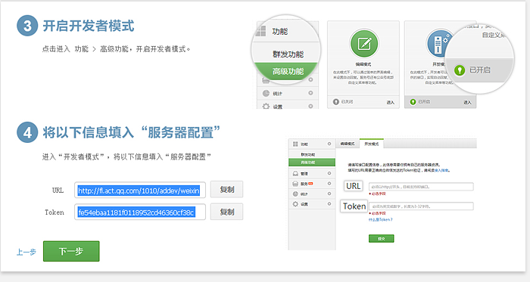Click the step 3 numbered circle icon

click(27, 26)
